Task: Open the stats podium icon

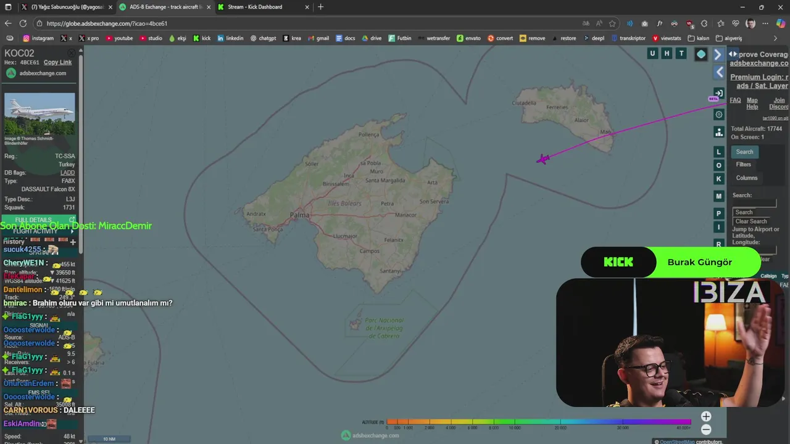Action: point(719,132)
